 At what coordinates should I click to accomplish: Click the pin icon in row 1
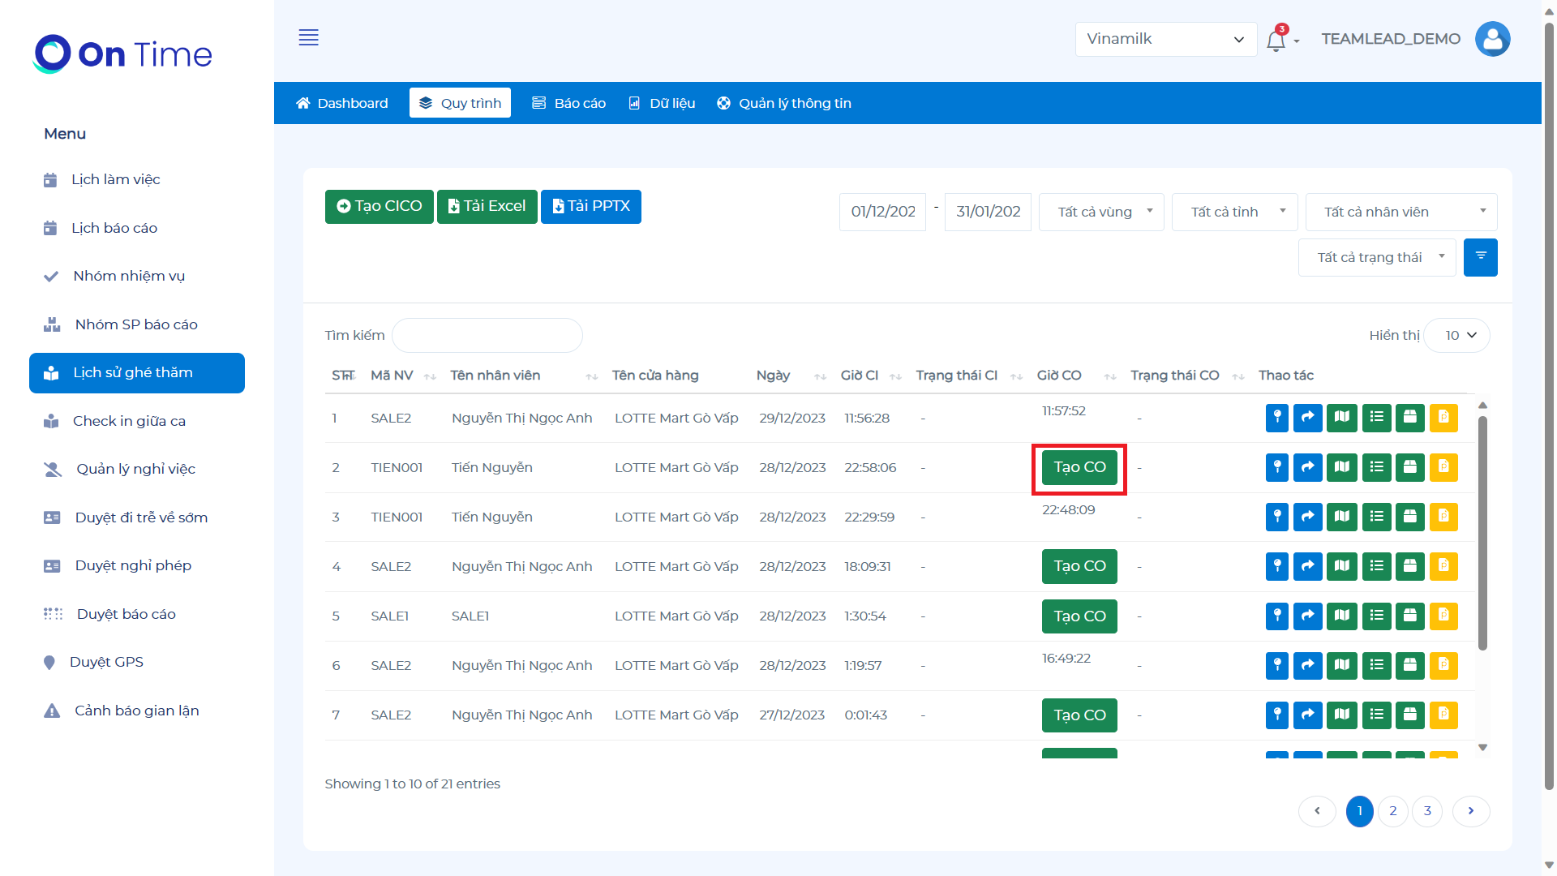[x=1276, y=418]
